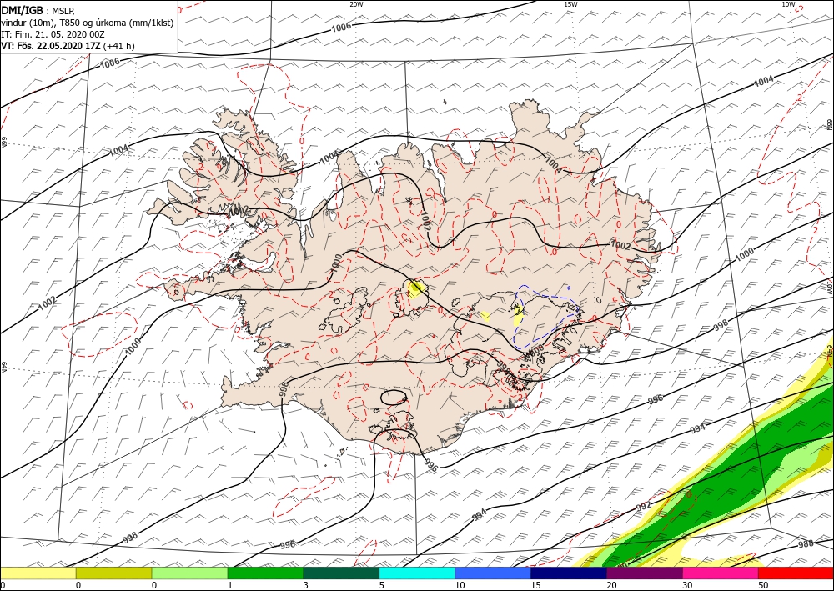Click the pale yellow legend swatch
834x591 pixels.
pyautogui.click(x=38, y=573)
